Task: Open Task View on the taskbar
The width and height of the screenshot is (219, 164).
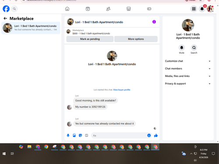Action: point(12,154)
